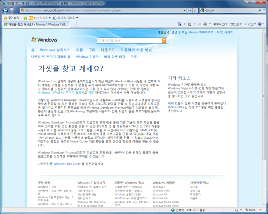This screenshot has height=214, width=268.
Task: Open the search provider dropdown arrow
Action: 264,10
